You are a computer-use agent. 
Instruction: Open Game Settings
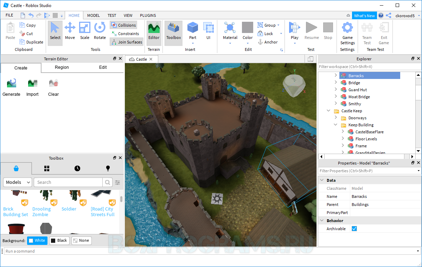347,33
